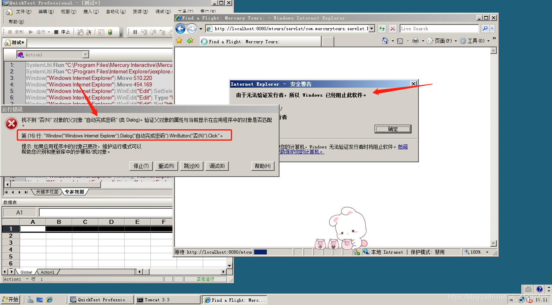The height and width of the screenshot is (305, 552).
Task: Open the IE recent pages dropdown arrow
Action: click(201, 29)
